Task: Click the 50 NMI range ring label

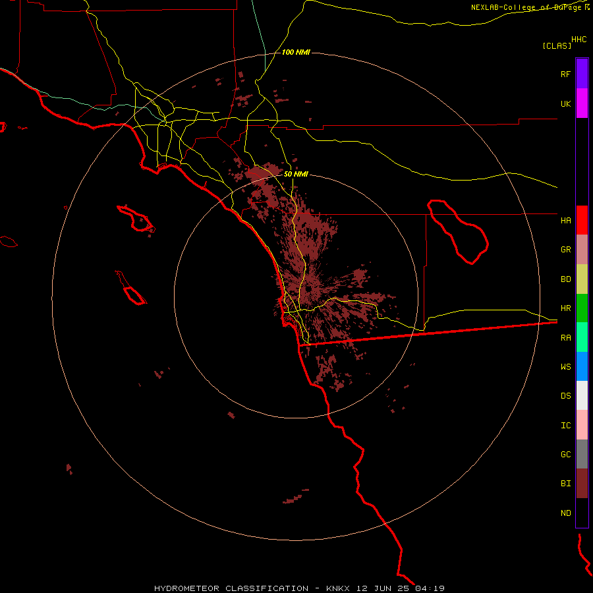Action: [296, 174]
